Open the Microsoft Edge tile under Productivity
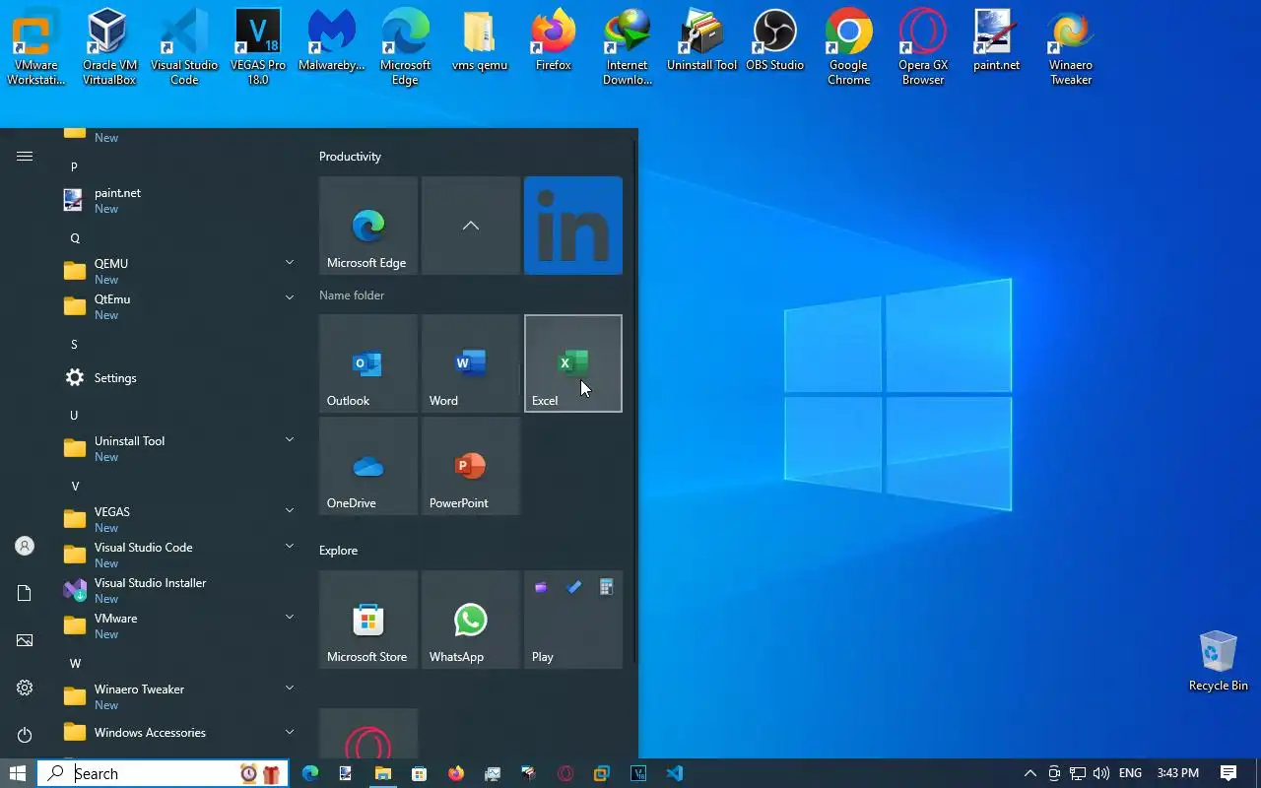The image size is (1261, 788). pyautogui.click(x=368, y=226)
